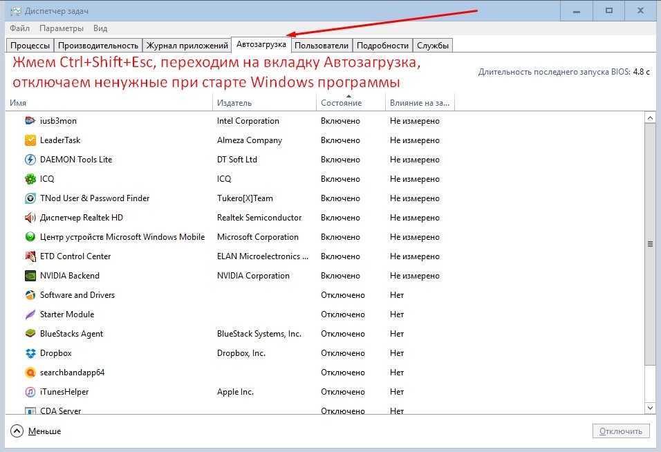
Task: Click the Starter Module feather icon
Action: (30, 314)
